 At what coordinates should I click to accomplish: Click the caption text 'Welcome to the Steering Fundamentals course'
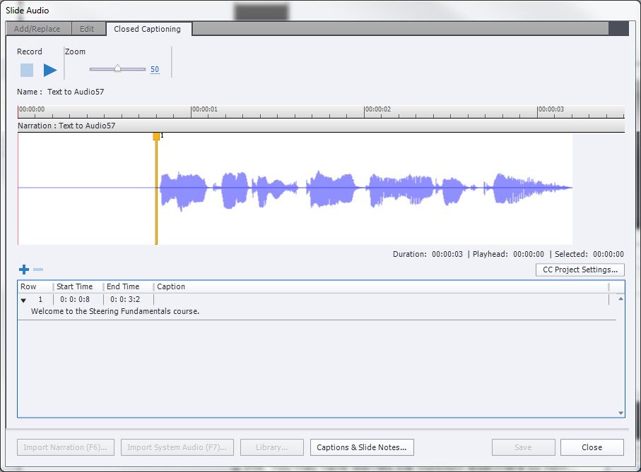click(115, 311)
